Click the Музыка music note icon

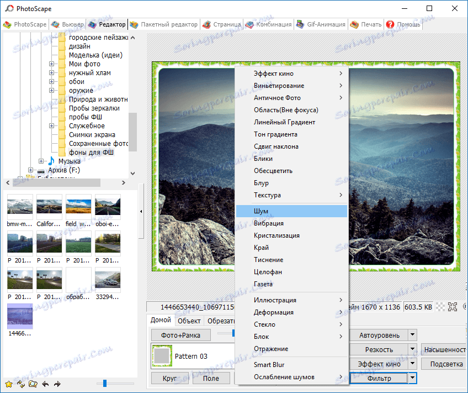point(51,161)
